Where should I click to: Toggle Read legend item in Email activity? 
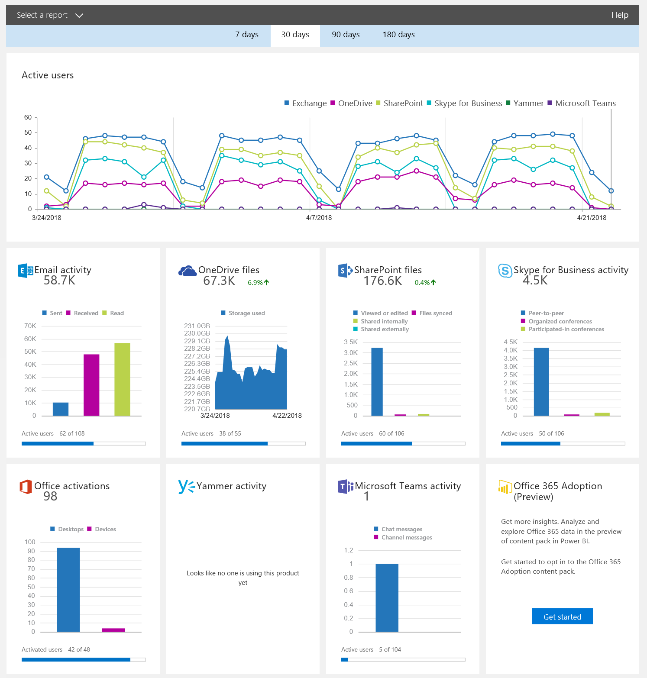click(x=113, y=313)
